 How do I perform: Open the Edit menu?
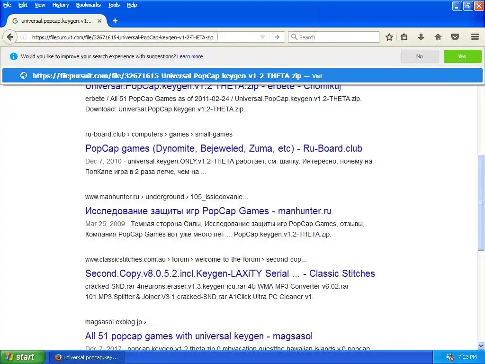click(23, 5)
